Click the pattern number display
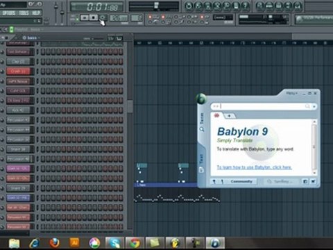This screenshot has height=250, width=333. (137, 18)
